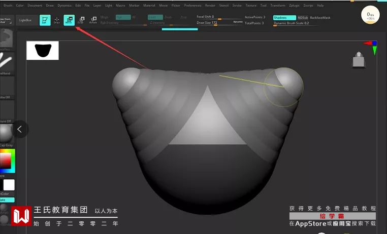Screen dimensions: 387x234
Task: Open the Movie menu
Action: (163, 6)
